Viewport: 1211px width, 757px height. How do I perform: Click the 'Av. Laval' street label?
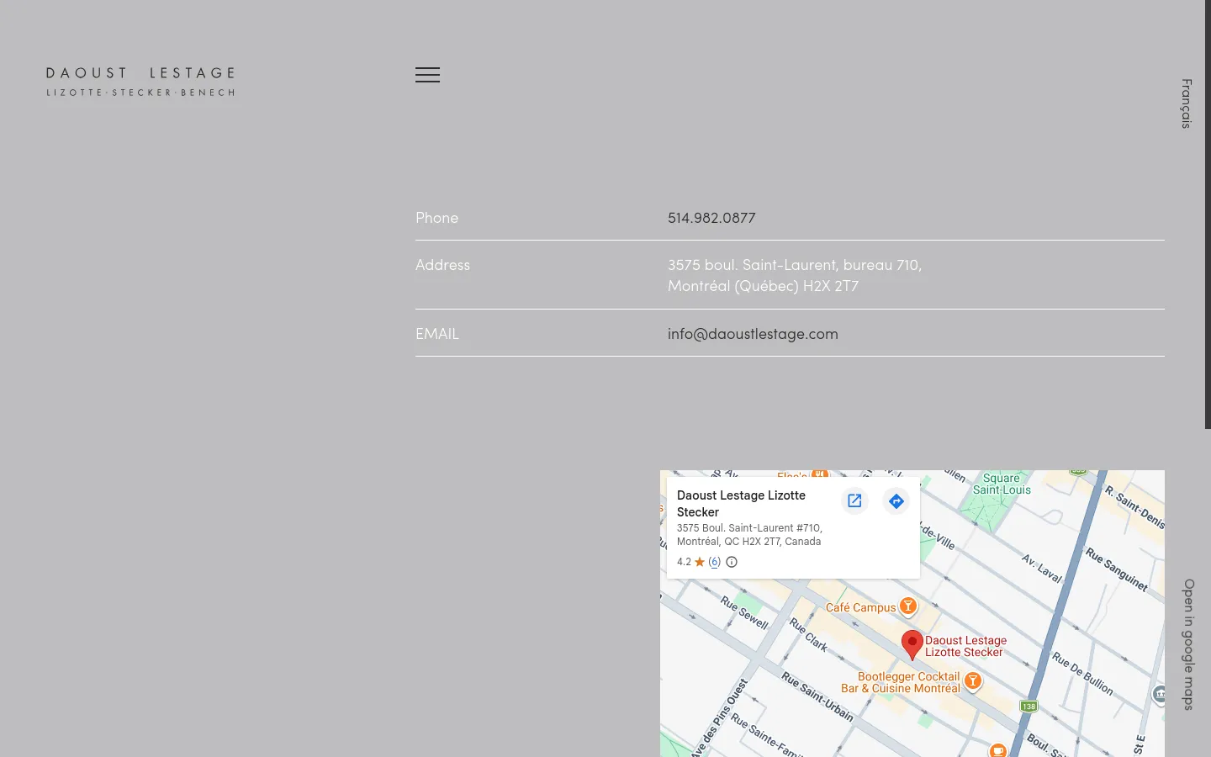[x=1042, y=568]
